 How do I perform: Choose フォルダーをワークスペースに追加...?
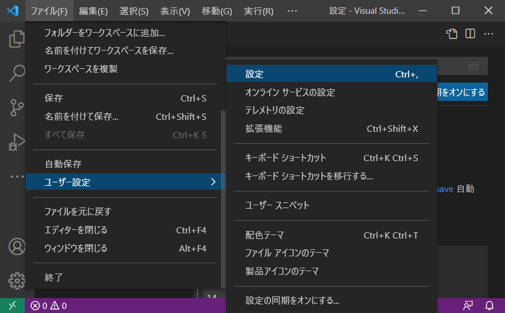click(x=126, y=33)
